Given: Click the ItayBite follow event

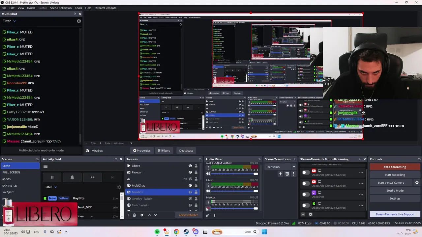Looking at the screenshot, I should pyautogui.click(x=81, y=198).
